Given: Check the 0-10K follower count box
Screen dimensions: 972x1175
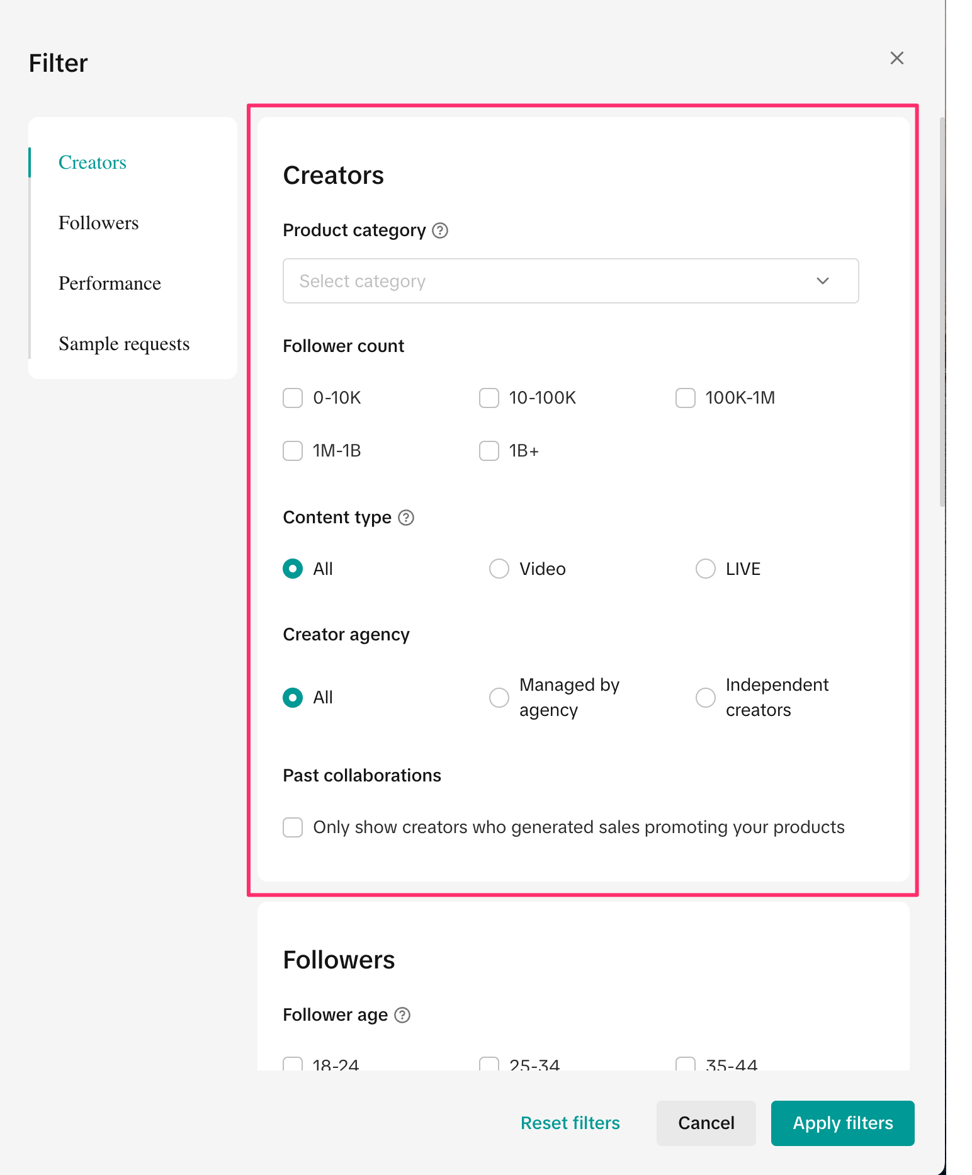Looking at the screenshot, I should 293,398.
